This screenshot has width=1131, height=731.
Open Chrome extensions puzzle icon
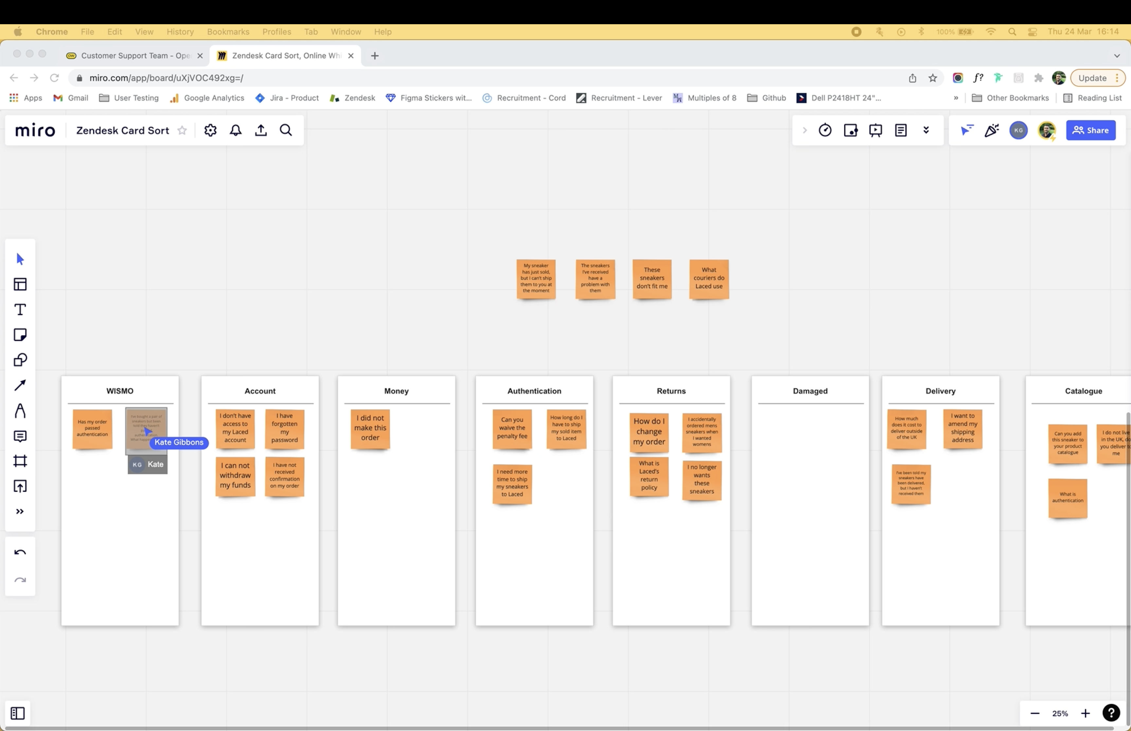[1038, 78]
